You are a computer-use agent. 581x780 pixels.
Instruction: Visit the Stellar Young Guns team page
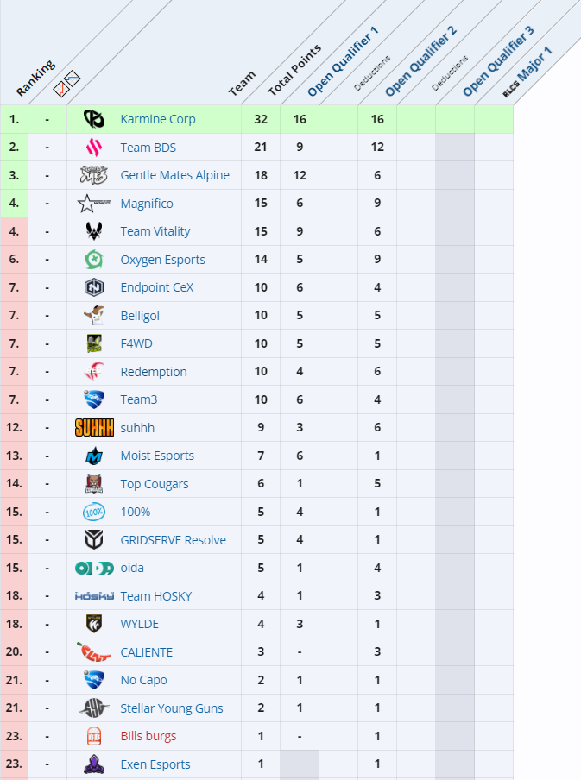point(172,708)
